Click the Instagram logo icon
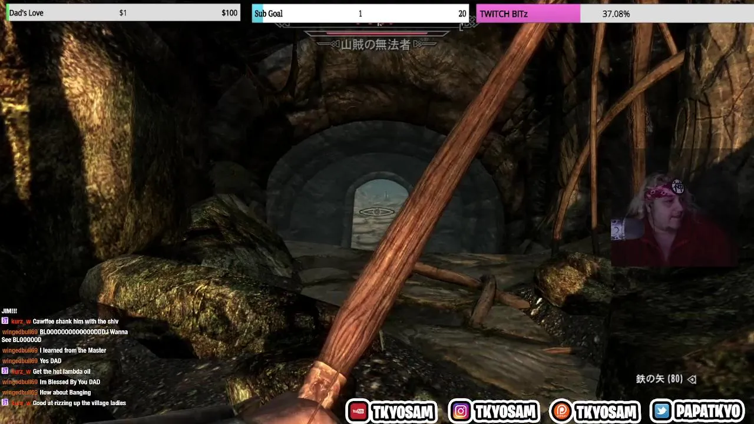This screenshot has width=754, height=424. 461,412
